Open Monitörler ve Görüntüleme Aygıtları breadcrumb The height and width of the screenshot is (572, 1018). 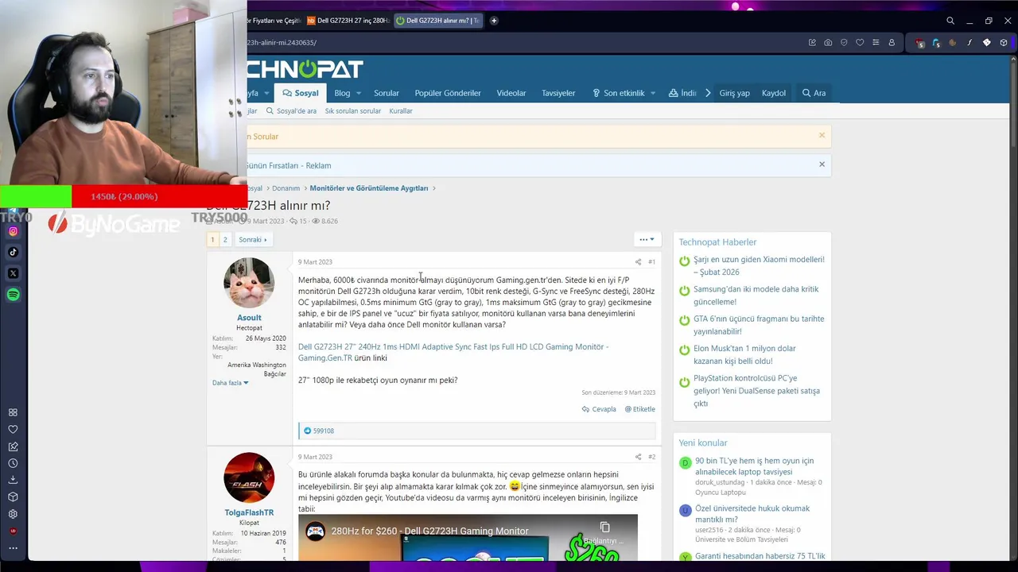(x=369, y=188)
